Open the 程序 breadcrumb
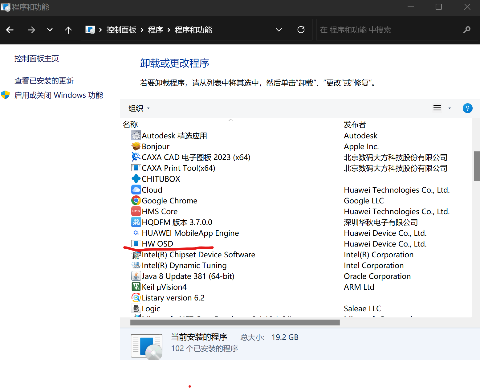480x388 pixels. point(156,30)
